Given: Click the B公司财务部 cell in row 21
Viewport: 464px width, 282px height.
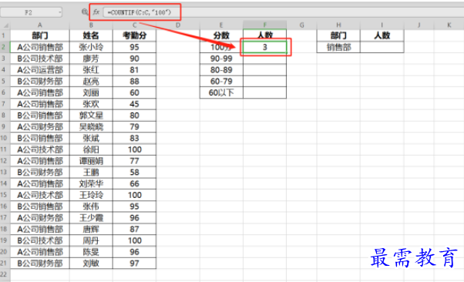Looking at the screenshot, I should [x=40, y=263].
